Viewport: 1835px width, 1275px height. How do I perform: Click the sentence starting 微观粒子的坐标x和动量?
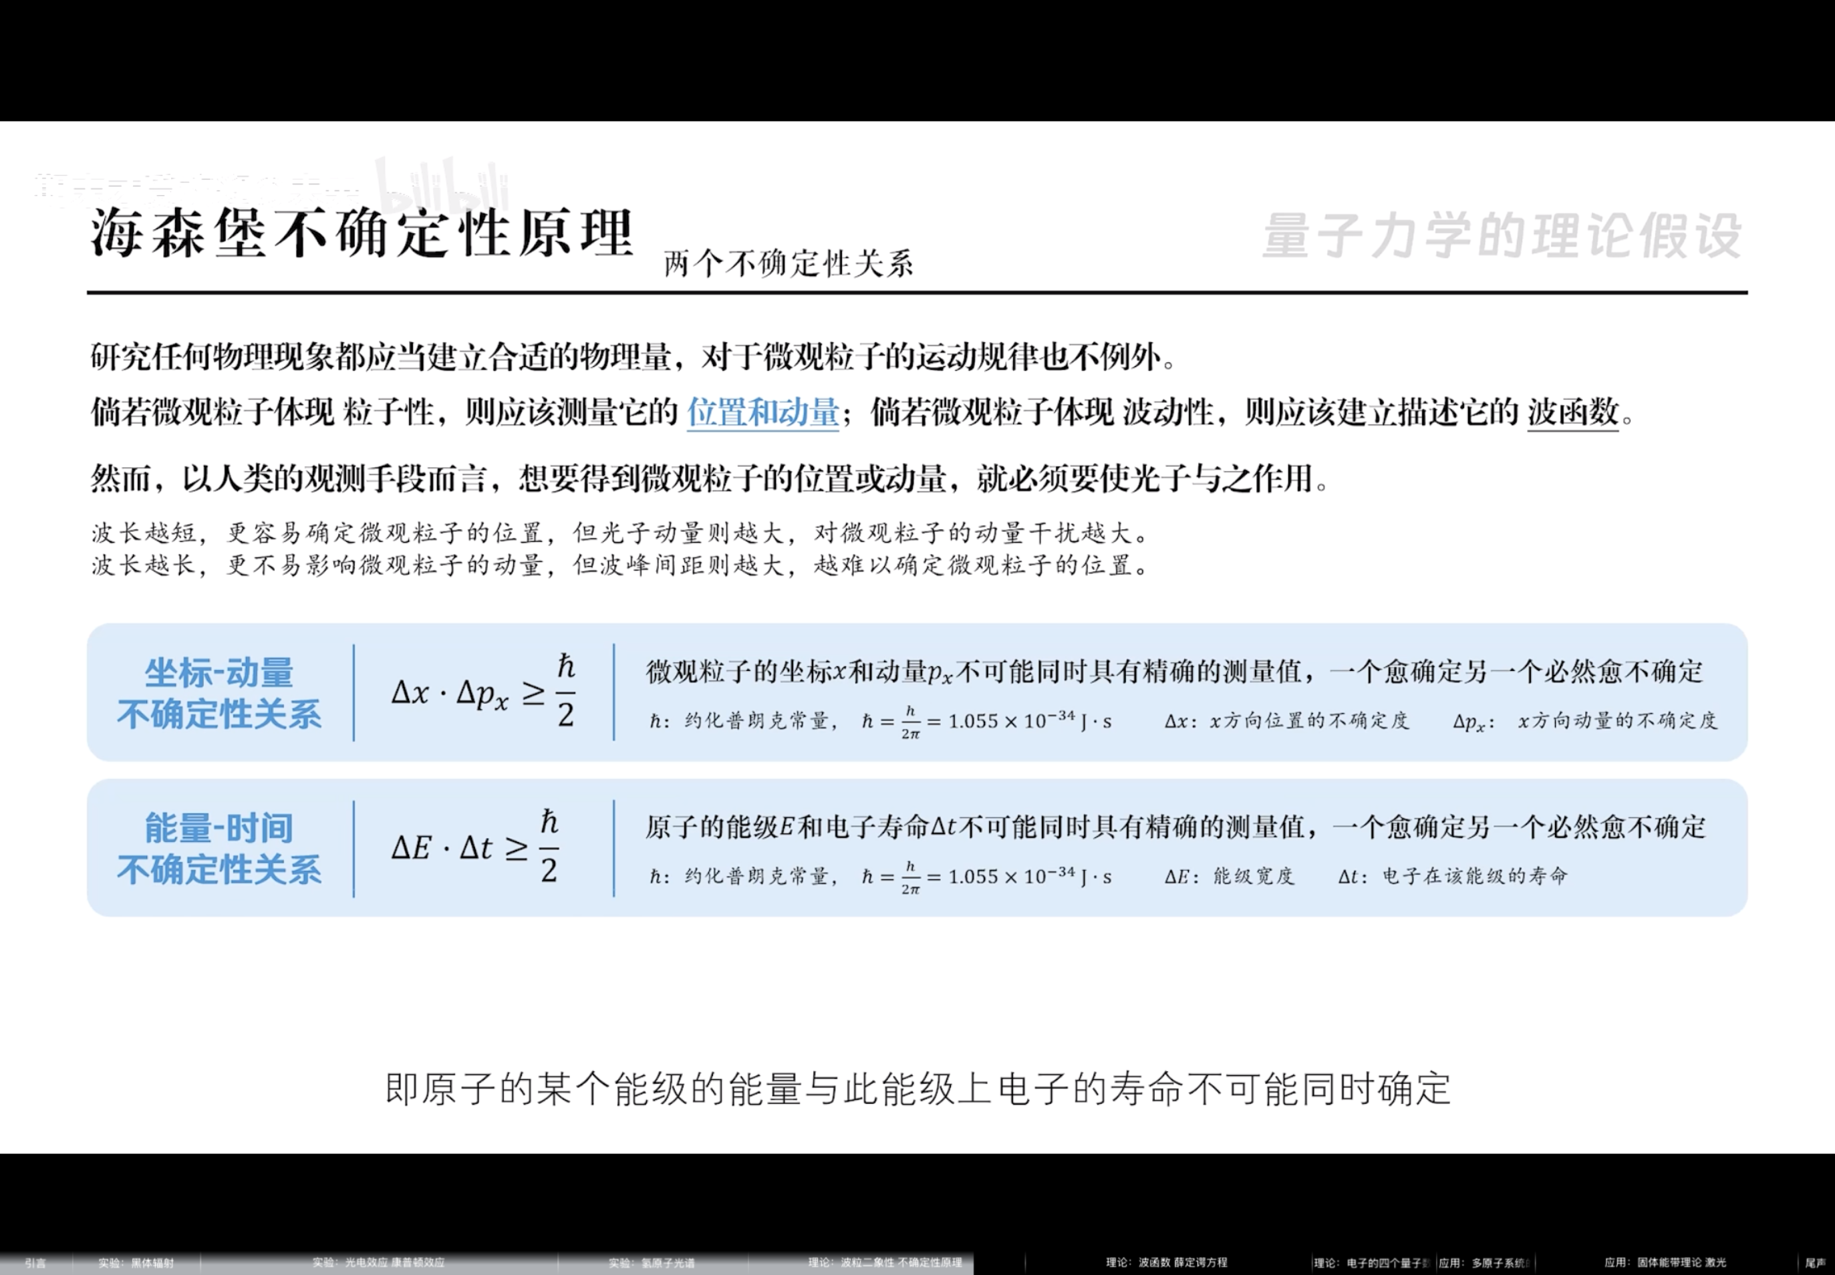[1174, 672]
